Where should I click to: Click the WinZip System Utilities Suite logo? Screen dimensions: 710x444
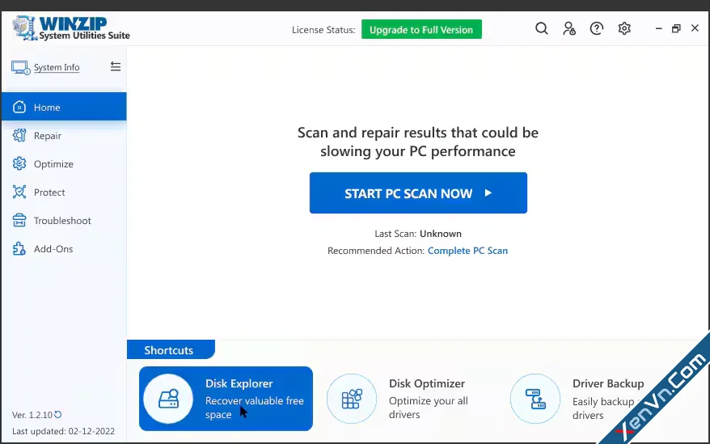[71, 28]
